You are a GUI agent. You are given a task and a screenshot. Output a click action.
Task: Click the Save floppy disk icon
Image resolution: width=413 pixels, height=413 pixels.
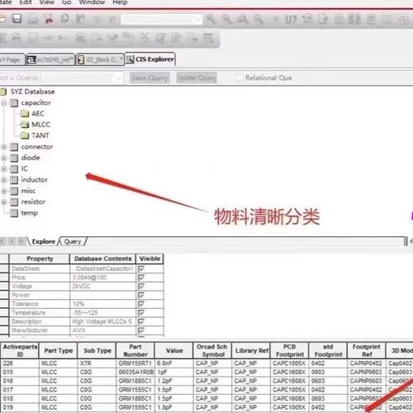pyautogui.click(x=17, y=19)
